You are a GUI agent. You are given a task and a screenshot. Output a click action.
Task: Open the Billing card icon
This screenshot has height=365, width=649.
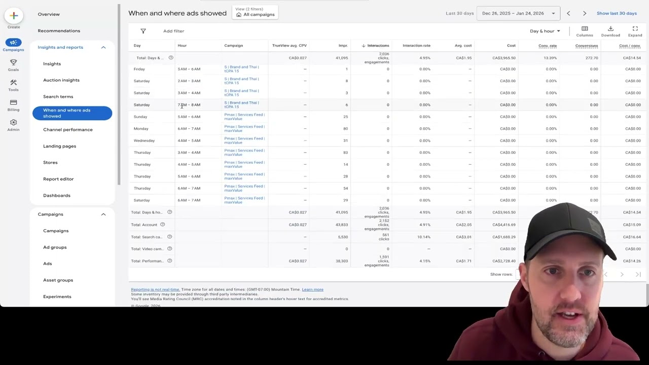point(14,102)
